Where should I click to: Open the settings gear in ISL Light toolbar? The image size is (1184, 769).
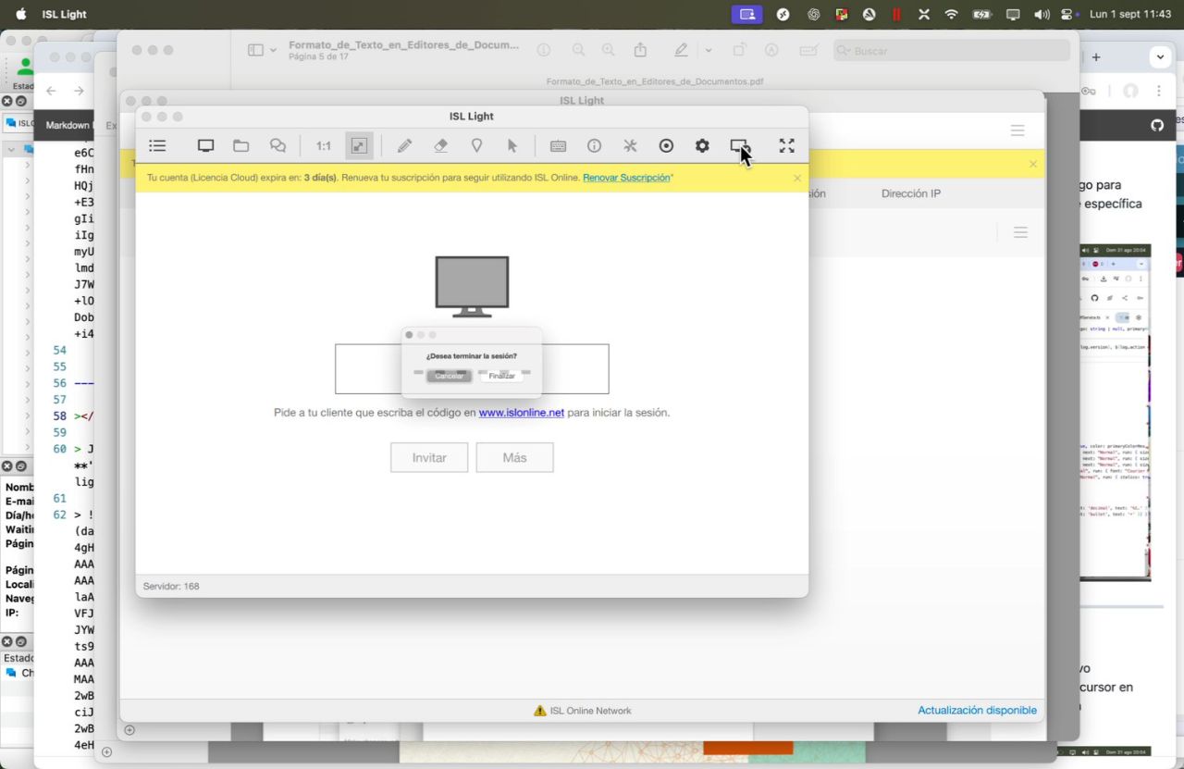click(702, 146)
